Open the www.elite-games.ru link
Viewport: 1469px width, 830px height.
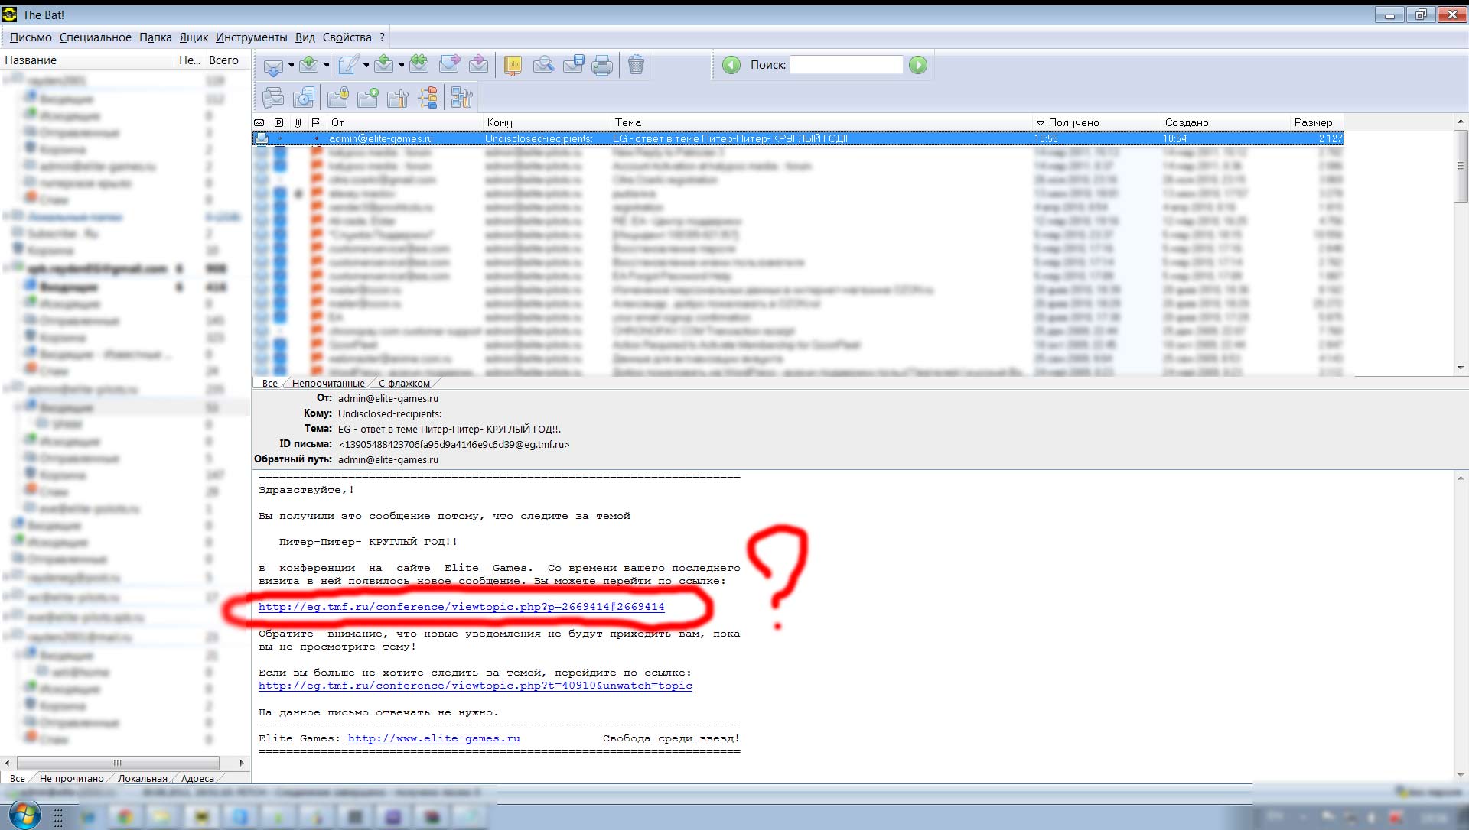434,738
